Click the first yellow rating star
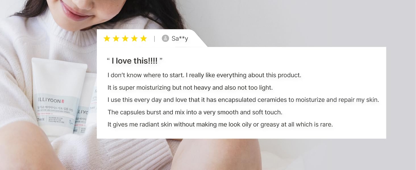Viewport: 416px width, 170px height. (x=107, y=39)
